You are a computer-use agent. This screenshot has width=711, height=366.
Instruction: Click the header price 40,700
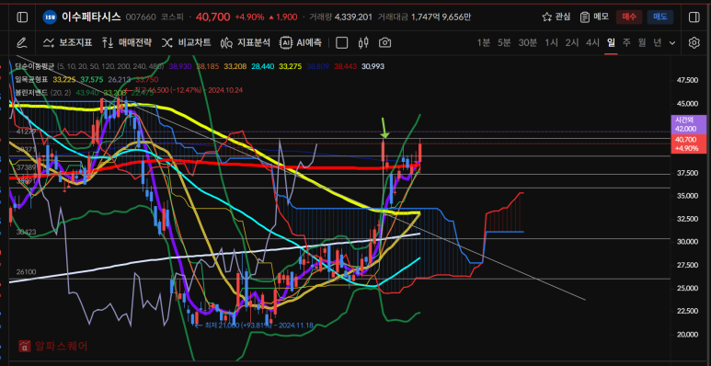point(213,17)
